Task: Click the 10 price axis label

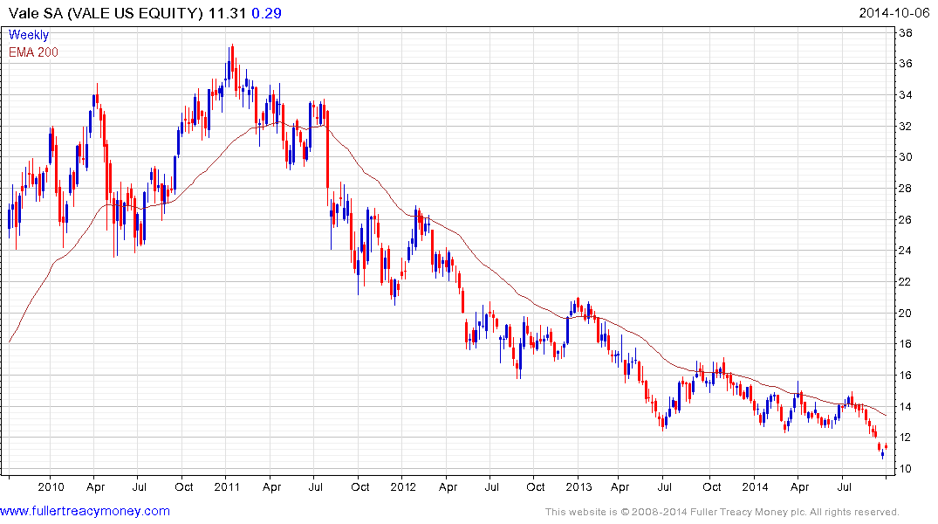Action: coord(906,469)
